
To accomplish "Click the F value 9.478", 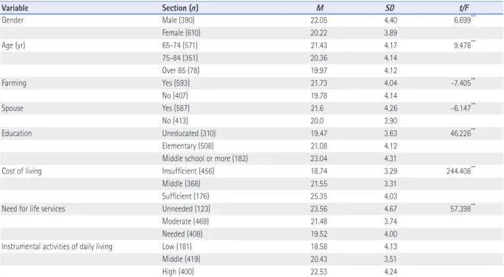I will [x=462, y=45].
